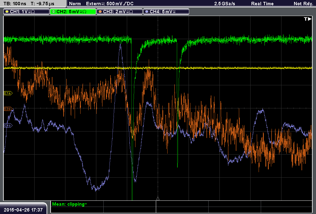Select the CH3: 2mV channel tab
This screenshot has width=316, height=214.
coord(119,12)
